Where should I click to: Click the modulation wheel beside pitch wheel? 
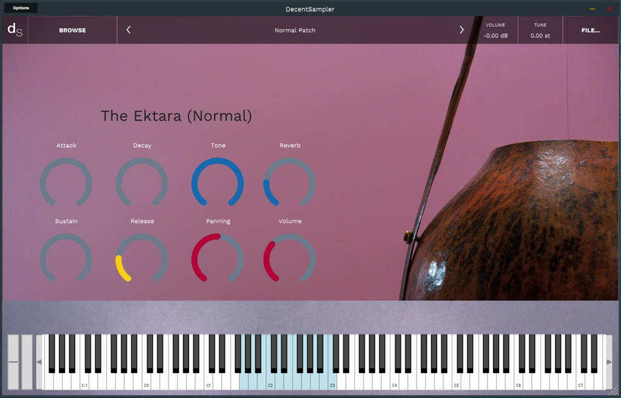pos(27,362)
